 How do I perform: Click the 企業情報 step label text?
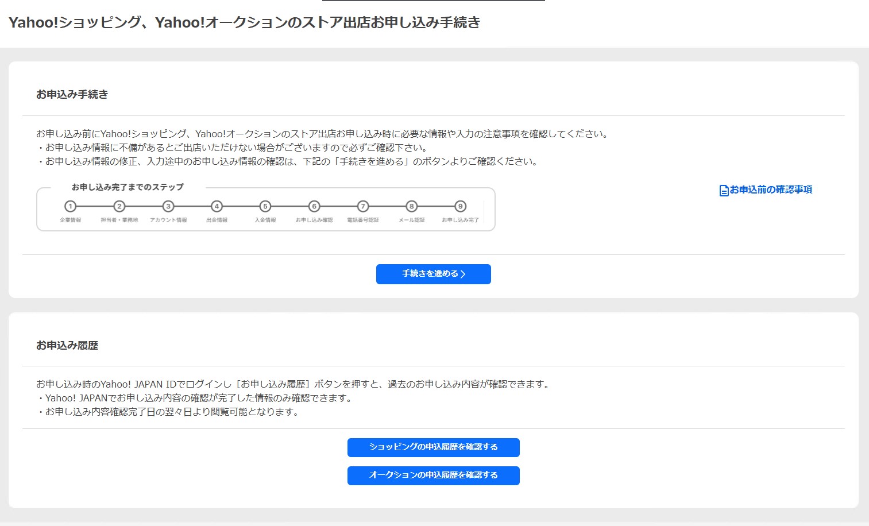coord(71,220)
